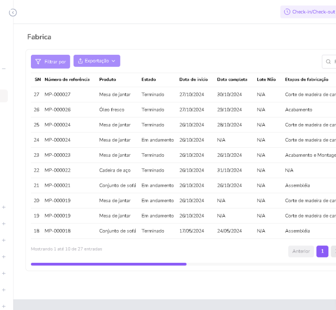Click the purple horizontal table scrollbar

(x=108, y=264)
